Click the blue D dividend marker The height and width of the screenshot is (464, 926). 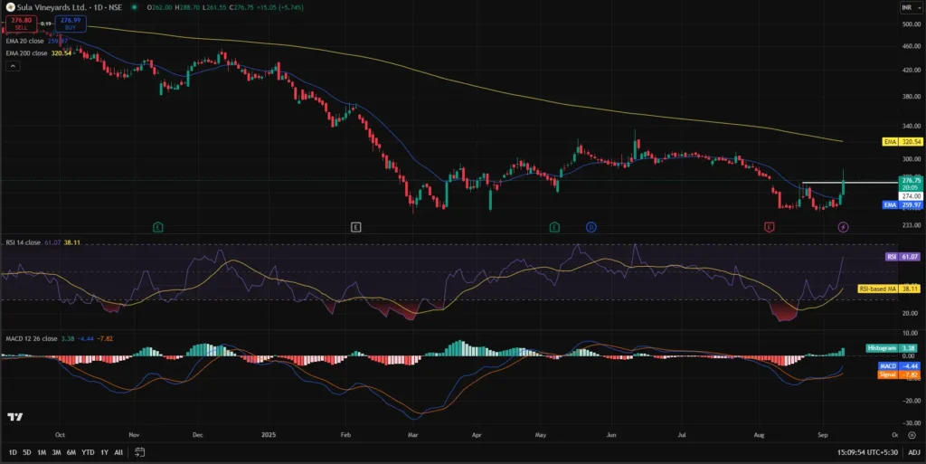click(591, 226)
